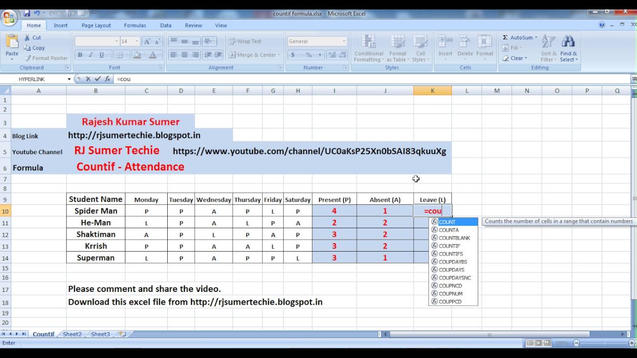Viewport: 637px width, 358px height.
Task: Click the Delete cells button
Action: 465,48
